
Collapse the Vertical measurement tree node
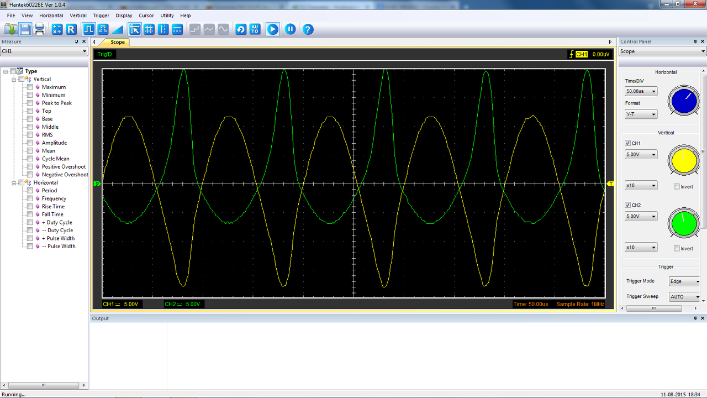[x=14, y=79]
